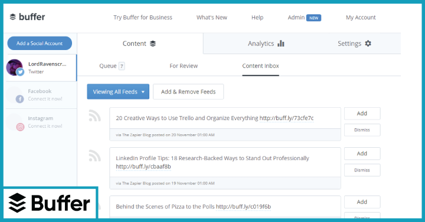425x222 pixels.
Task: Open the For Review sub-tab
Action: [184, 66]
